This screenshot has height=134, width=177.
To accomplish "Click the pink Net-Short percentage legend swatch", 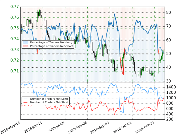I will click(x=26, y=46).
